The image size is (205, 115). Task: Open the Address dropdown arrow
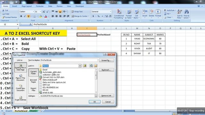click(x=96, y=96)
